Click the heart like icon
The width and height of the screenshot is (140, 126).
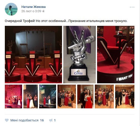(7, 120)
